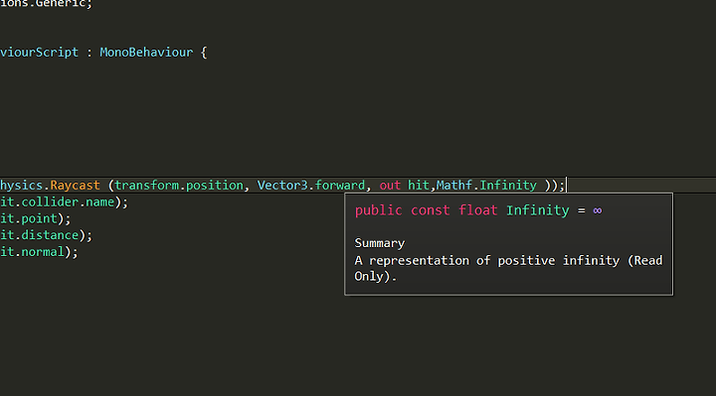
Task: Click the distance property line
Action: [46, 235]
